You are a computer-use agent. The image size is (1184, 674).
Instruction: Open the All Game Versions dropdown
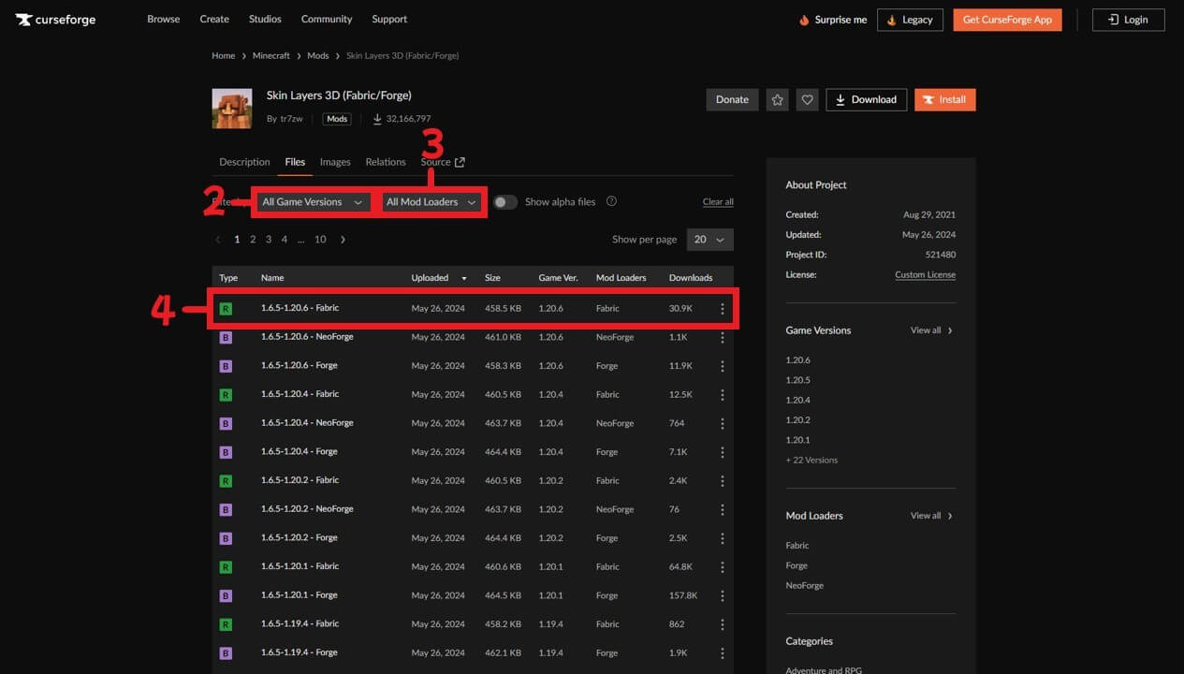tap(312, 202)
